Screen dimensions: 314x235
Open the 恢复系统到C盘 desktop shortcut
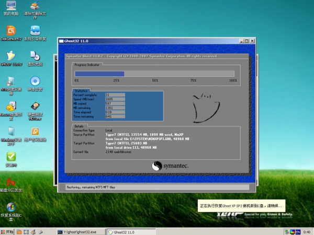[11, 212]
